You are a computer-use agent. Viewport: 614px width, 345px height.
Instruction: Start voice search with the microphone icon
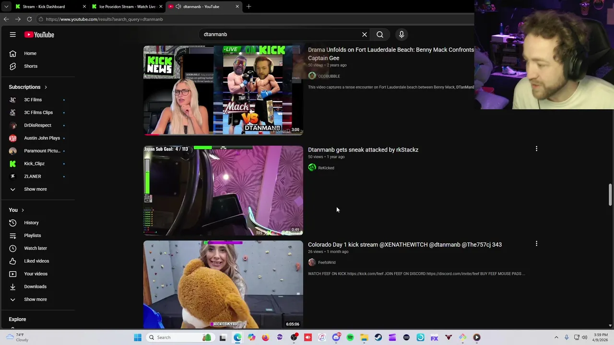(401, 34)
